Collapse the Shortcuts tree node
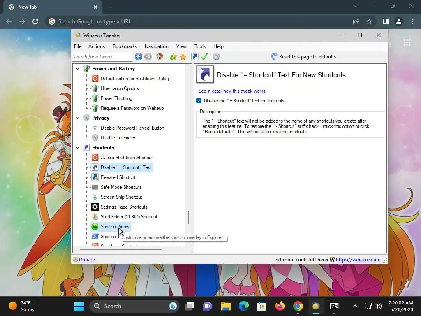 [78, 148]
